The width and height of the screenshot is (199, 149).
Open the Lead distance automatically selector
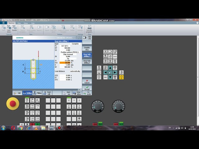point(75,71)
